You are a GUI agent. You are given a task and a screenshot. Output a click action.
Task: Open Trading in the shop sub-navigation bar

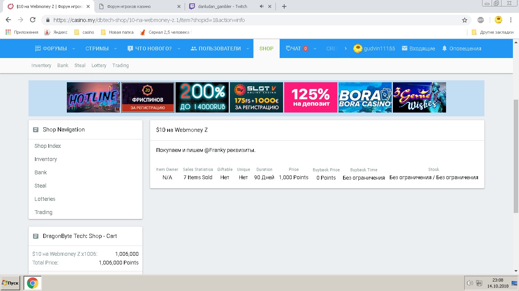pyautogui.click(x=120, y=66)
